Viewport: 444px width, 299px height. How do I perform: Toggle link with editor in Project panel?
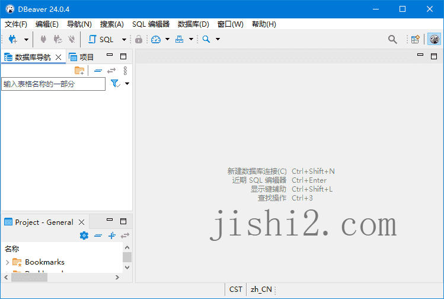(125, 236)
